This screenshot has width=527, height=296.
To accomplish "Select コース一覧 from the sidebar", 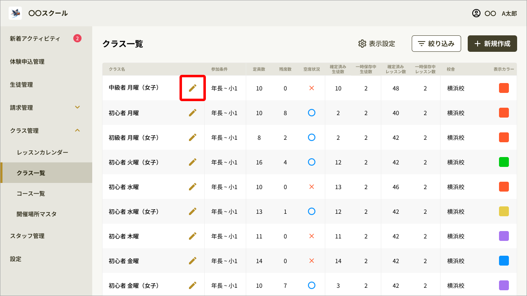I will 31,193.
